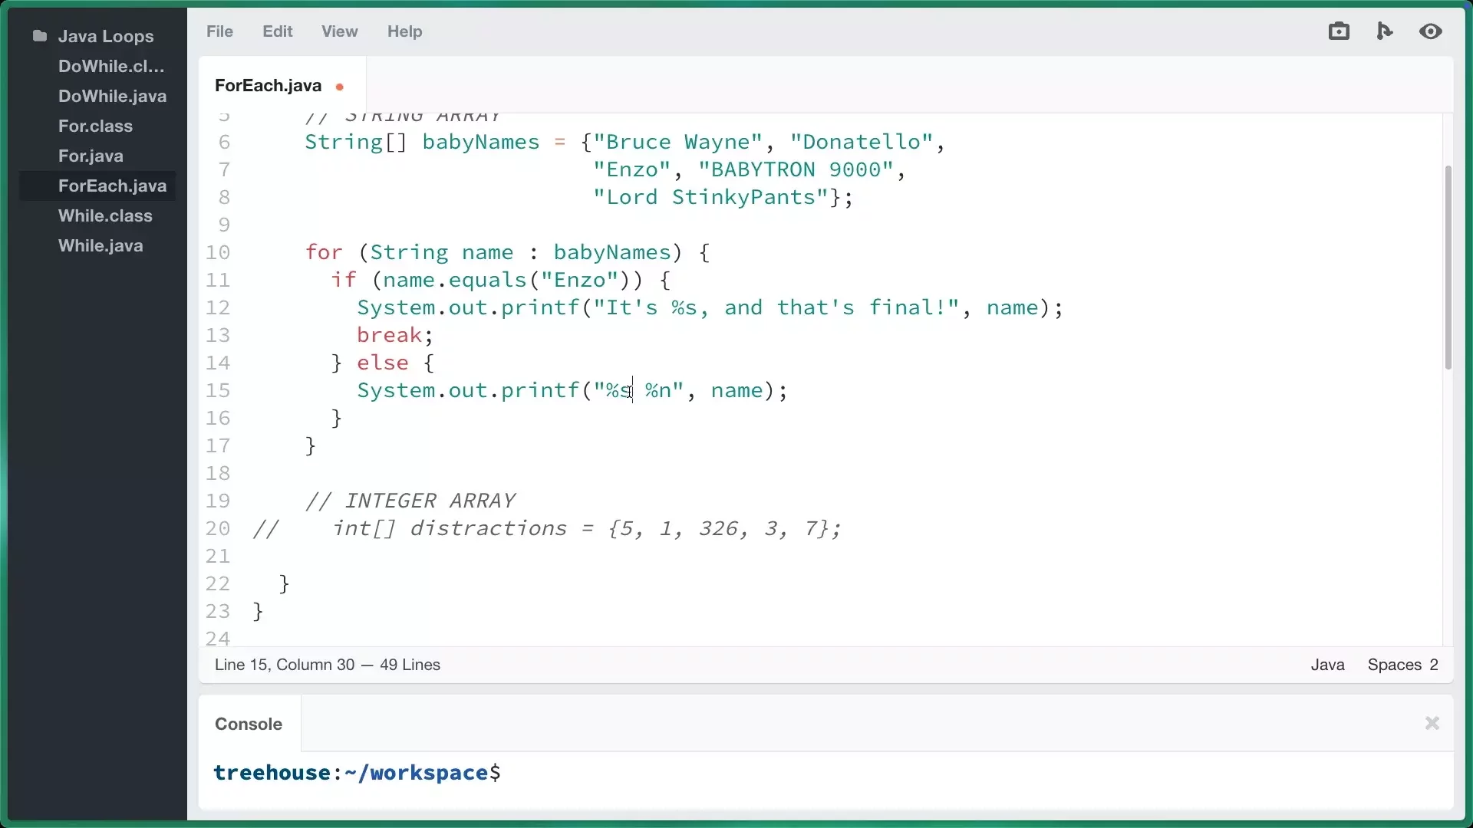Click the console terminal prompt
Viewport: 1473px width, 828px height.
[357, 773]
